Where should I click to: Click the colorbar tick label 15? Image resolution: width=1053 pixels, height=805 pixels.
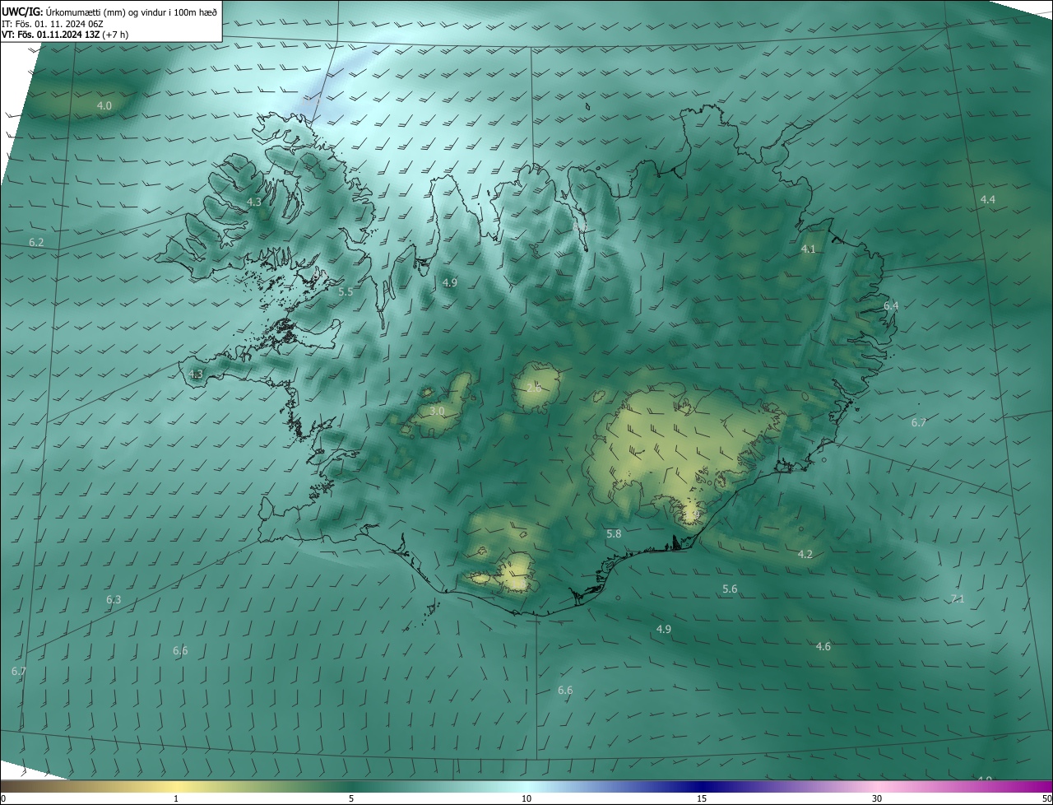[702, 799]
